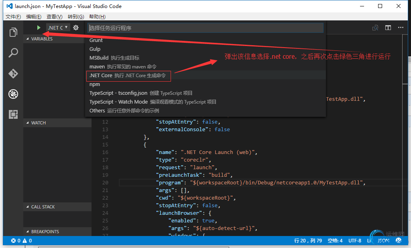
Task: Change indentation via 空格: 4
Action: [x=335, y=241]
